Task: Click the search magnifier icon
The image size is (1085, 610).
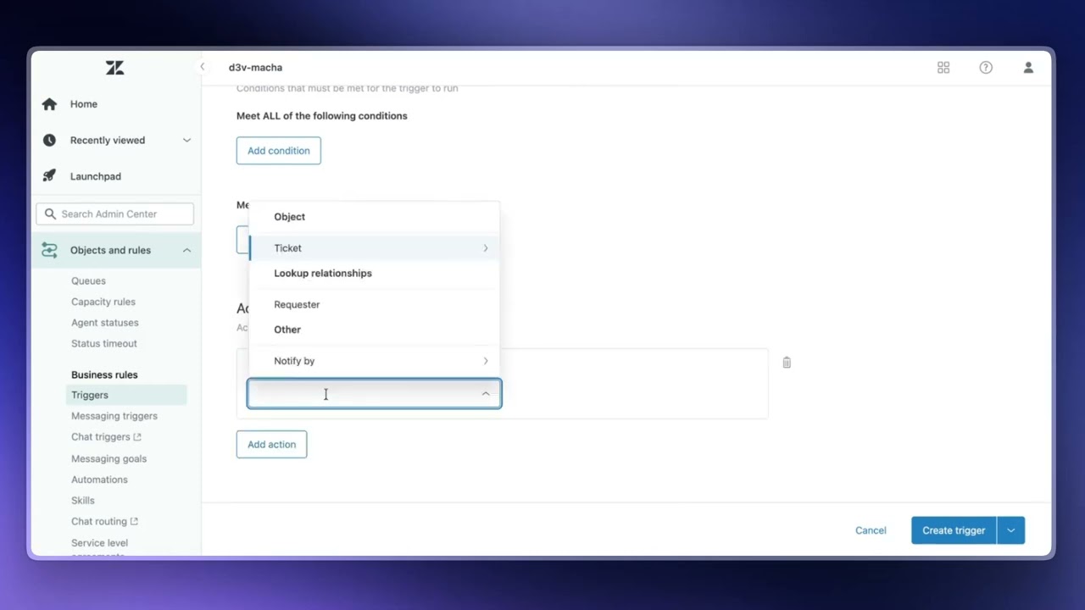Action: (50, 213)
